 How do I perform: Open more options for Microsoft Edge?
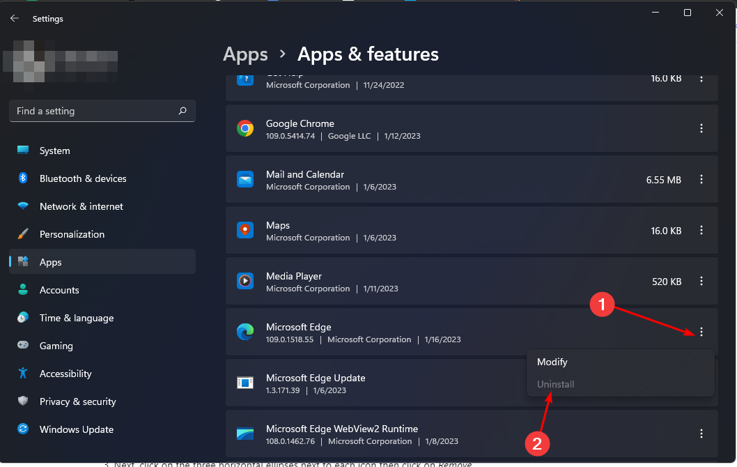pyautogui.click(x=701, y=332)
